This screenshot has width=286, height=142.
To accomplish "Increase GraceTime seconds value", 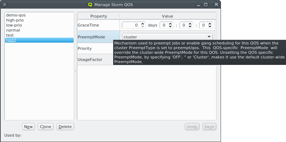I will (210, 24).
